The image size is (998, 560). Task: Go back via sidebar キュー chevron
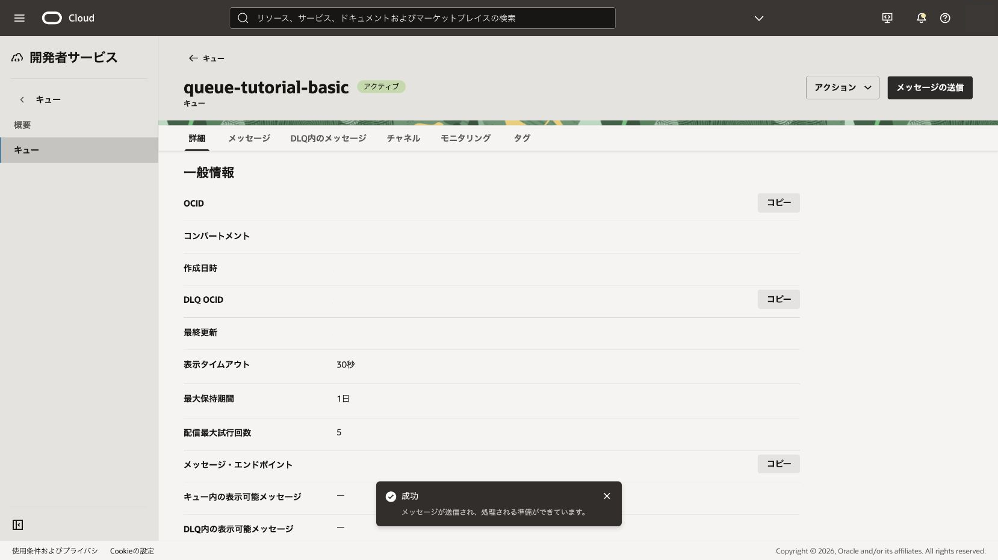point(22,100)
